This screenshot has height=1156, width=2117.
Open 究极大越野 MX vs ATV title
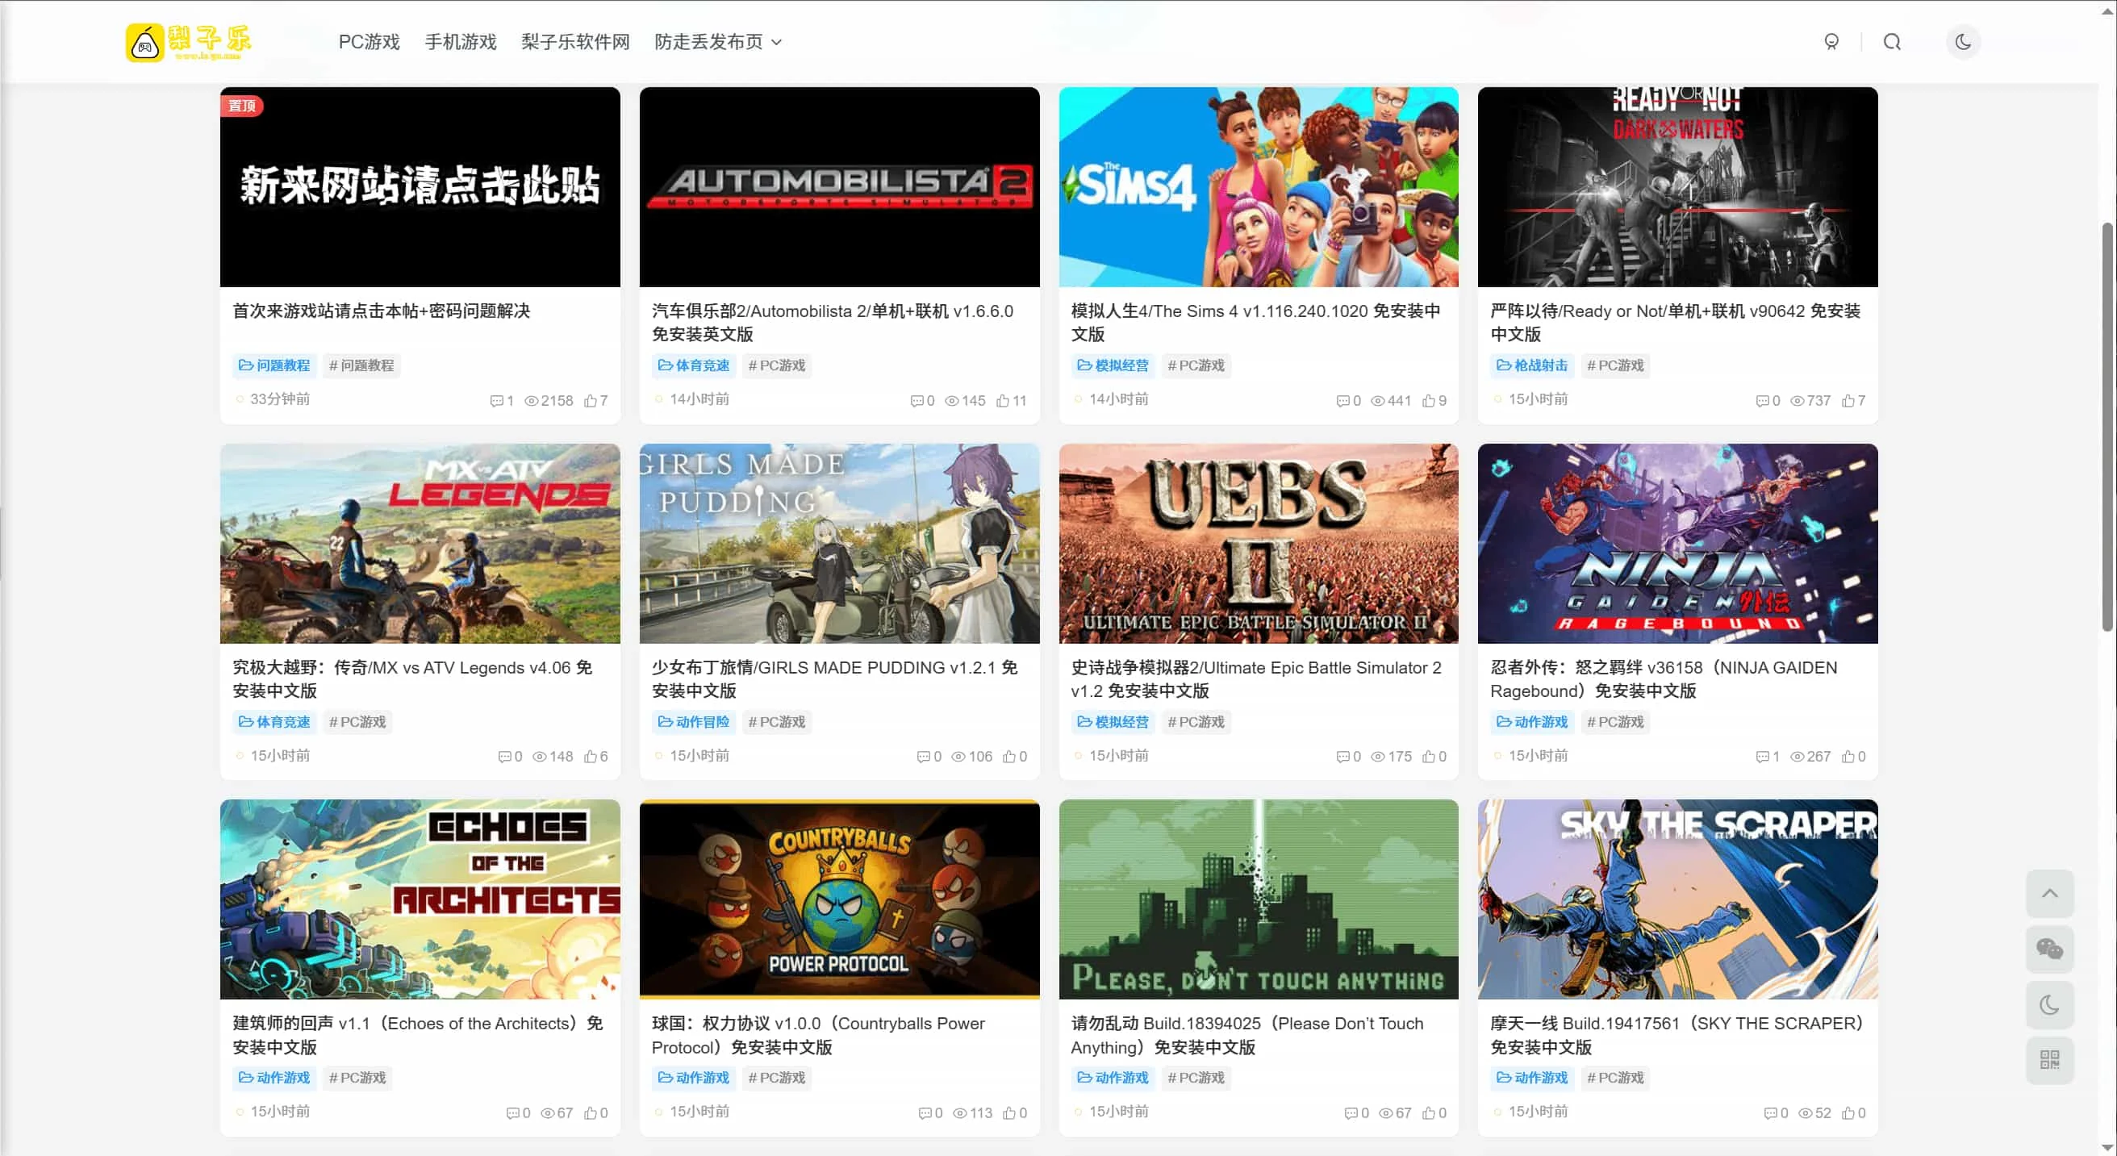[x=412, y=678]
